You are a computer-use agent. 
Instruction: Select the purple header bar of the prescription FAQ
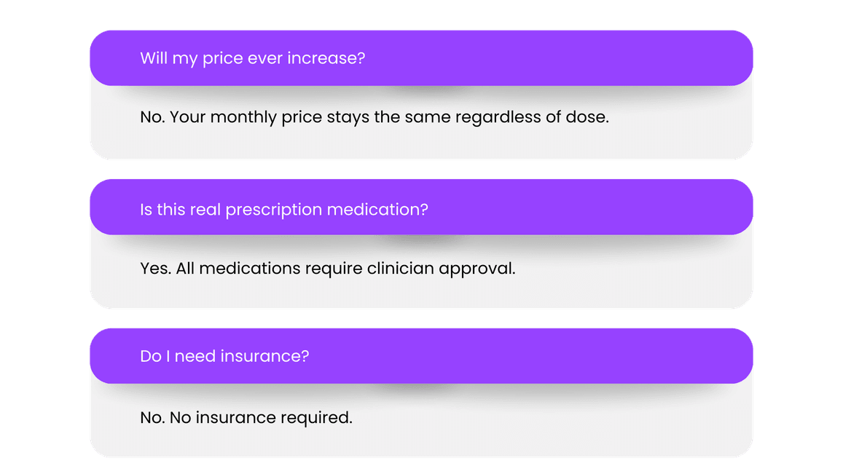tap(583, 210)
